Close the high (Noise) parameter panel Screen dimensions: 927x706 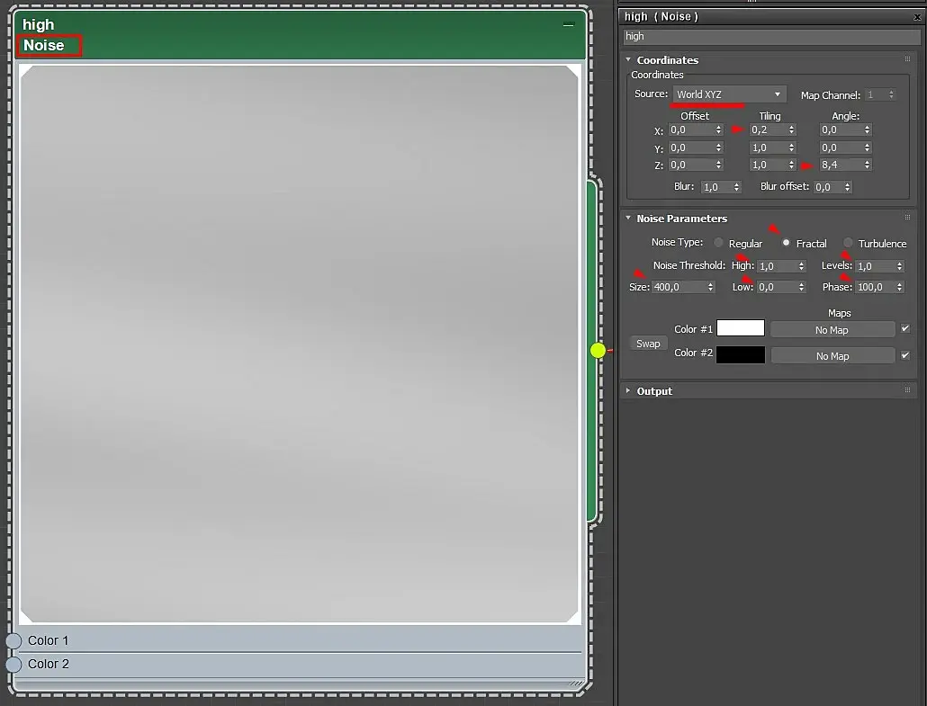[917, 17]
